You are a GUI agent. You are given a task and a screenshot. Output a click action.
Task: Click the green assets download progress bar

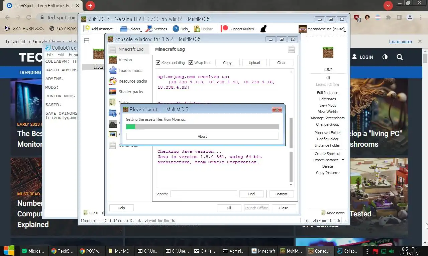[x=202, y=127]
